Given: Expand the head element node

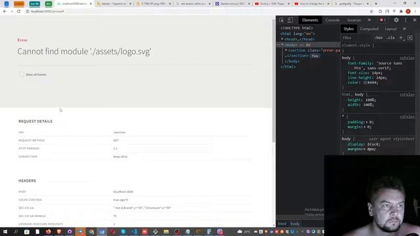Looking at the screenshot, I should (282, 39).
